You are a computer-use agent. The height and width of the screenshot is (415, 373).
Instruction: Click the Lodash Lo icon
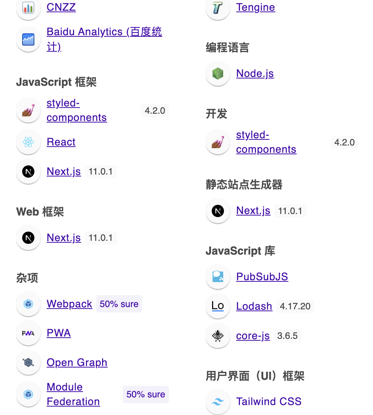click(x=218, y=306)
